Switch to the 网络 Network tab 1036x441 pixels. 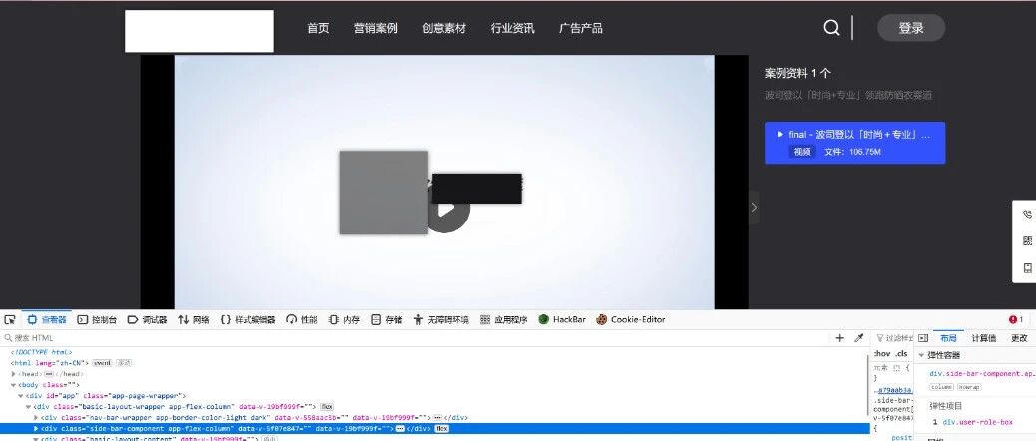[x=194, y=319]
